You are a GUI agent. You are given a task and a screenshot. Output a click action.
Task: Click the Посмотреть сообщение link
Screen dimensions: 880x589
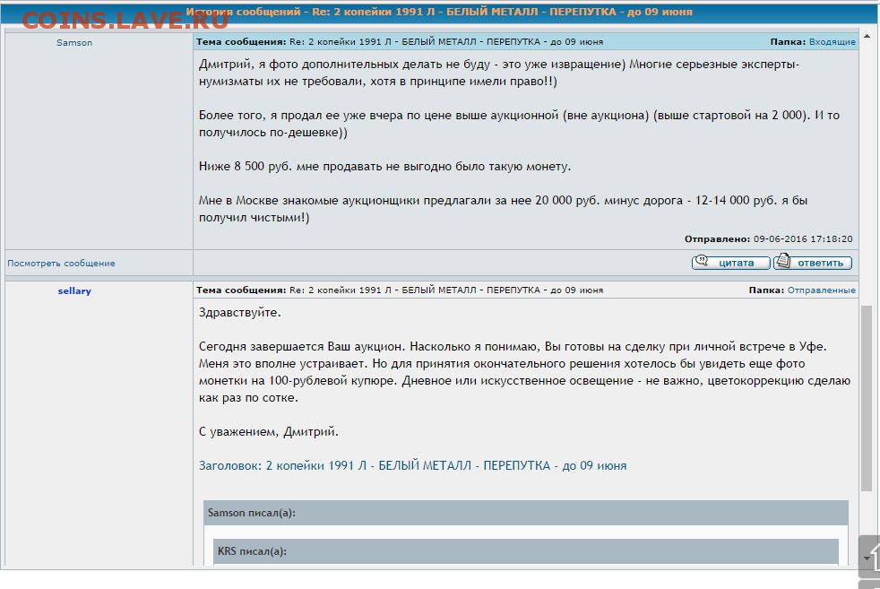click(61, 264)
